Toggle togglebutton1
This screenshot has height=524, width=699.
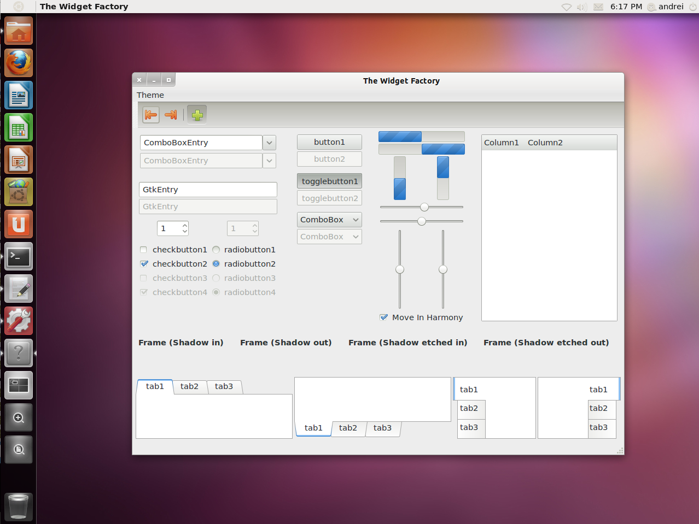pyautogui.click(x=329, y=181)
